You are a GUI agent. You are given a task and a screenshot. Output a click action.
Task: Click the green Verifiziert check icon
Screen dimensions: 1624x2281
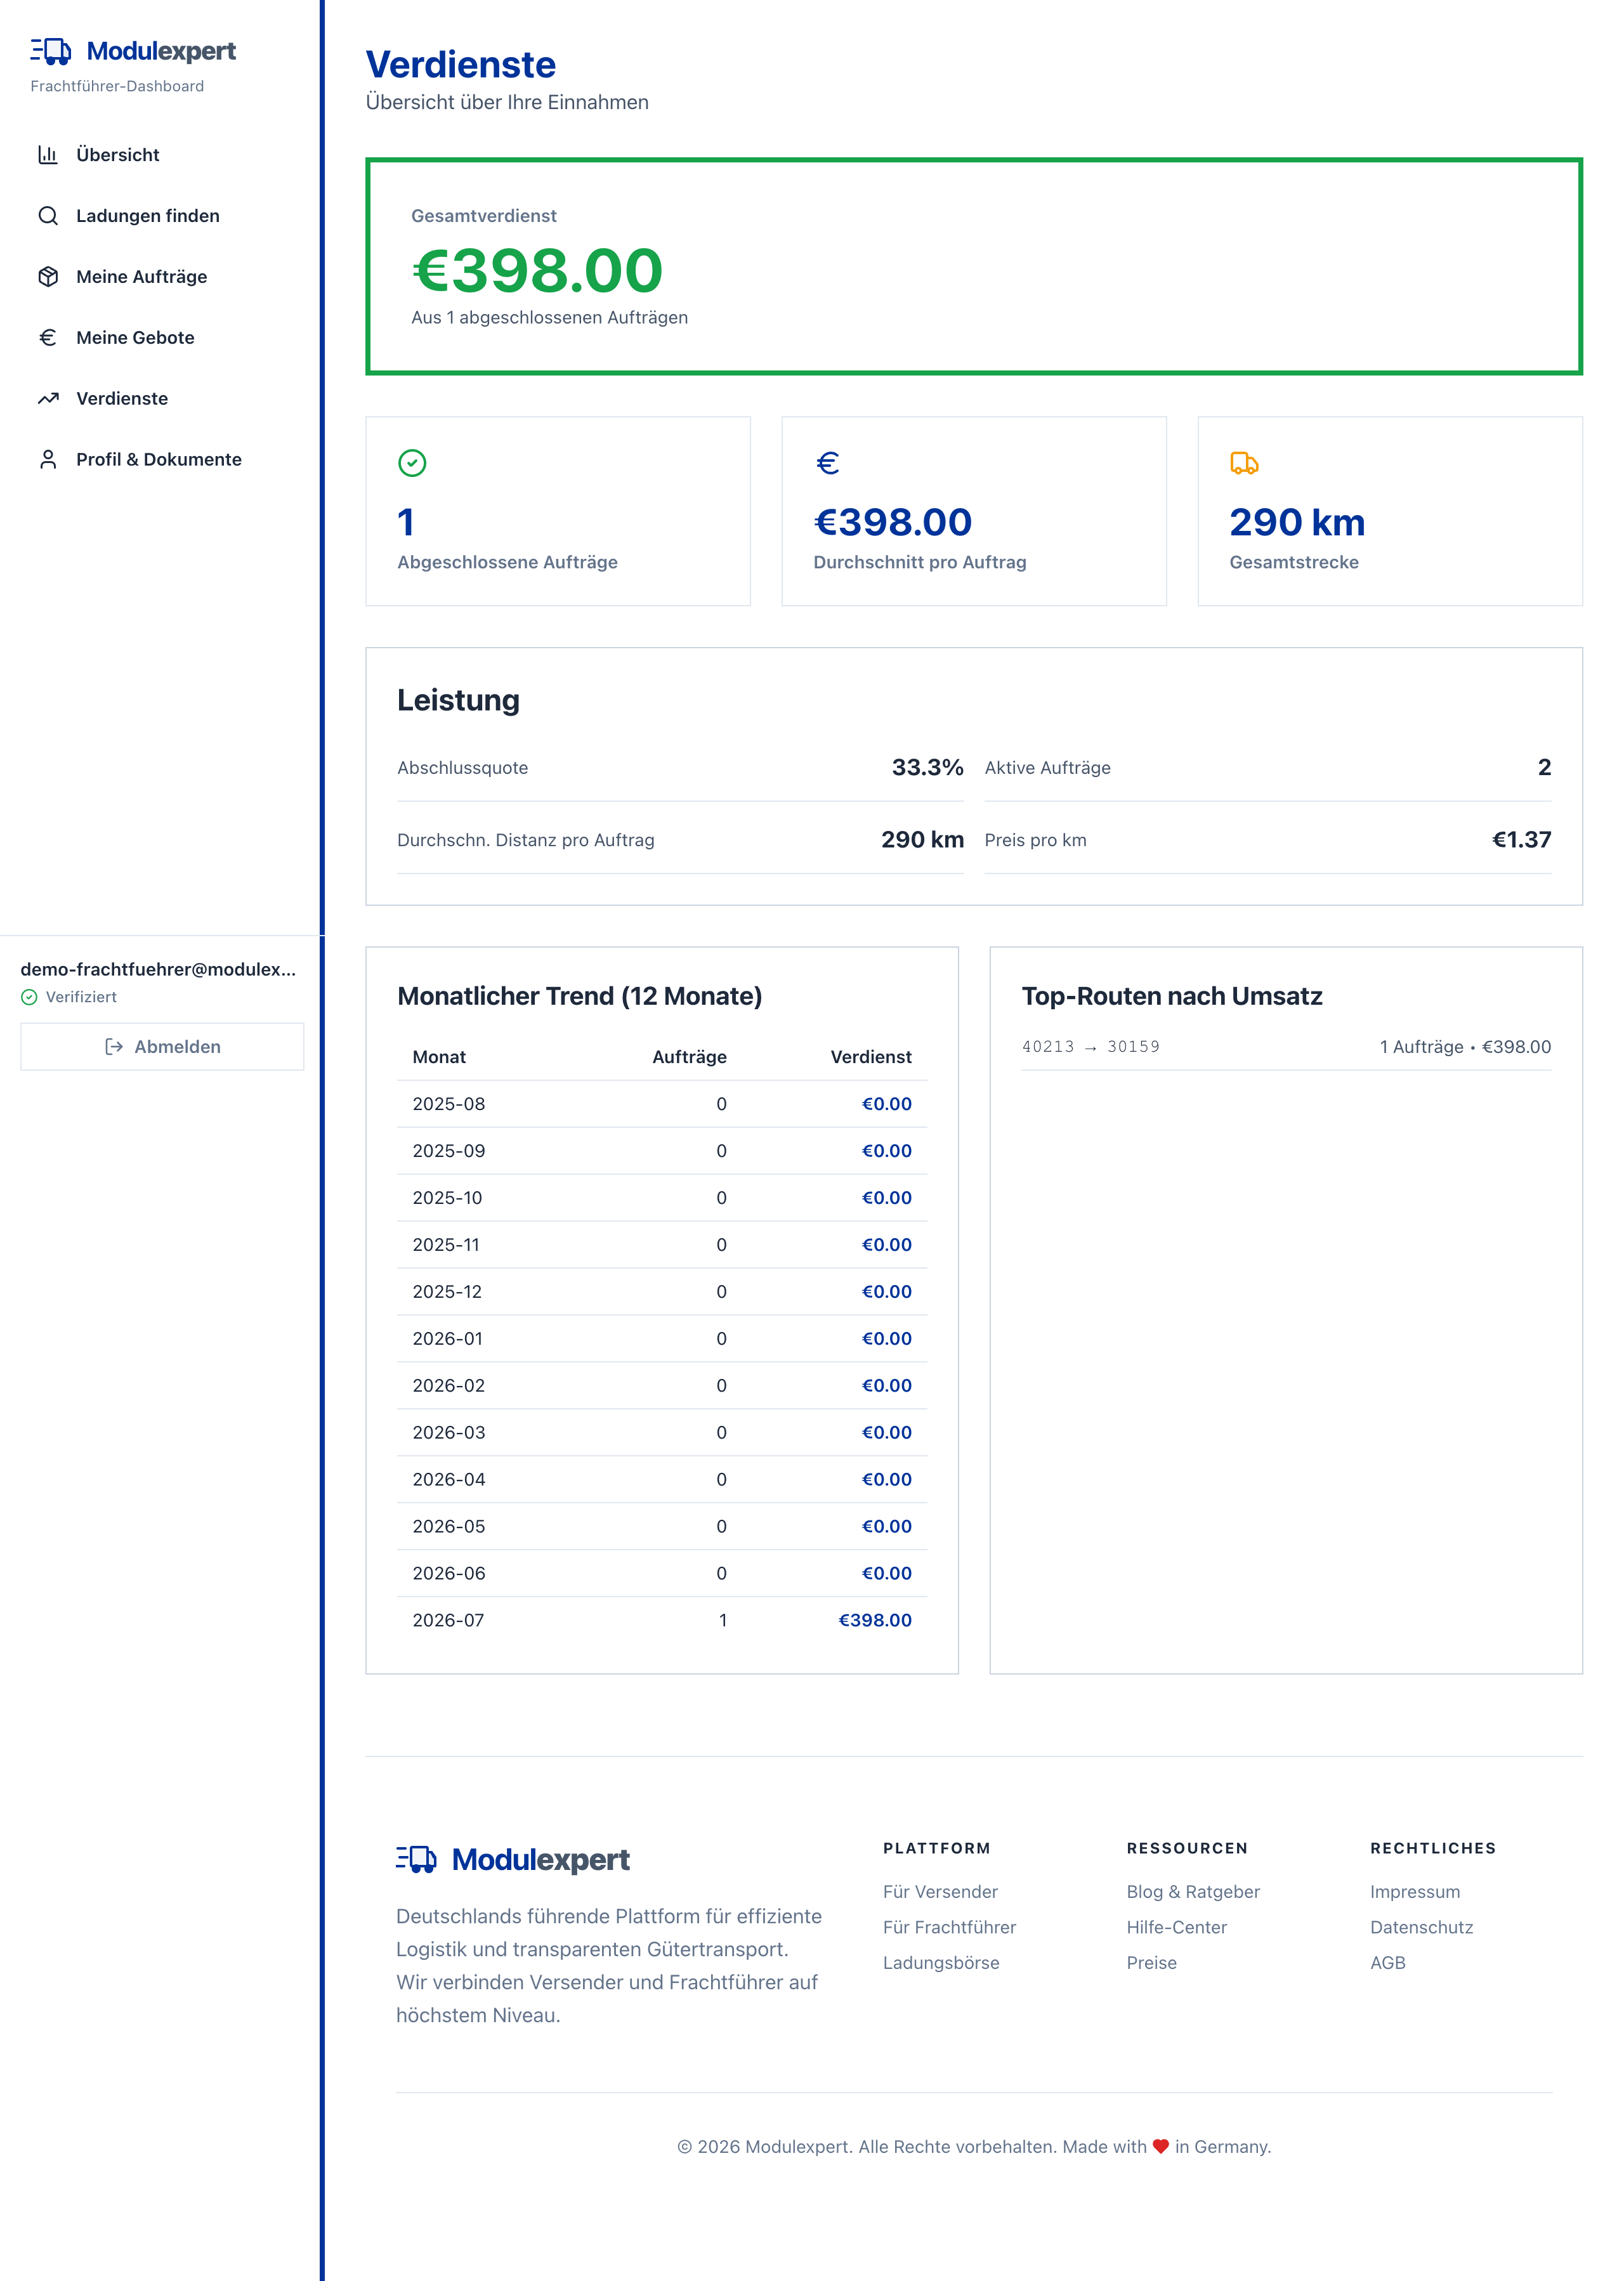[x=29, y=997]
